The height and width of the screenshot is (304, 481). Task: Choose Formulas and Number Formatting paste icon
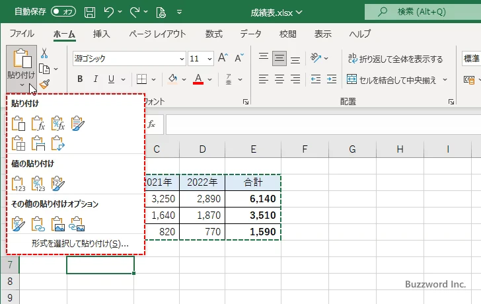click(x=58, y=124)
